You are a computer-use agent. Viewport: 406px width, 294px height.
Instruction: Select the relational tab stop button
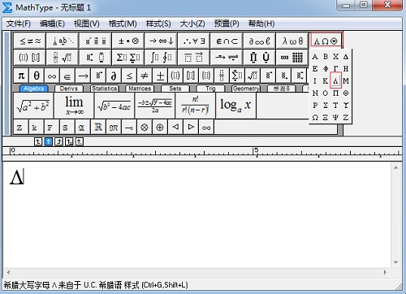point(69,141)
